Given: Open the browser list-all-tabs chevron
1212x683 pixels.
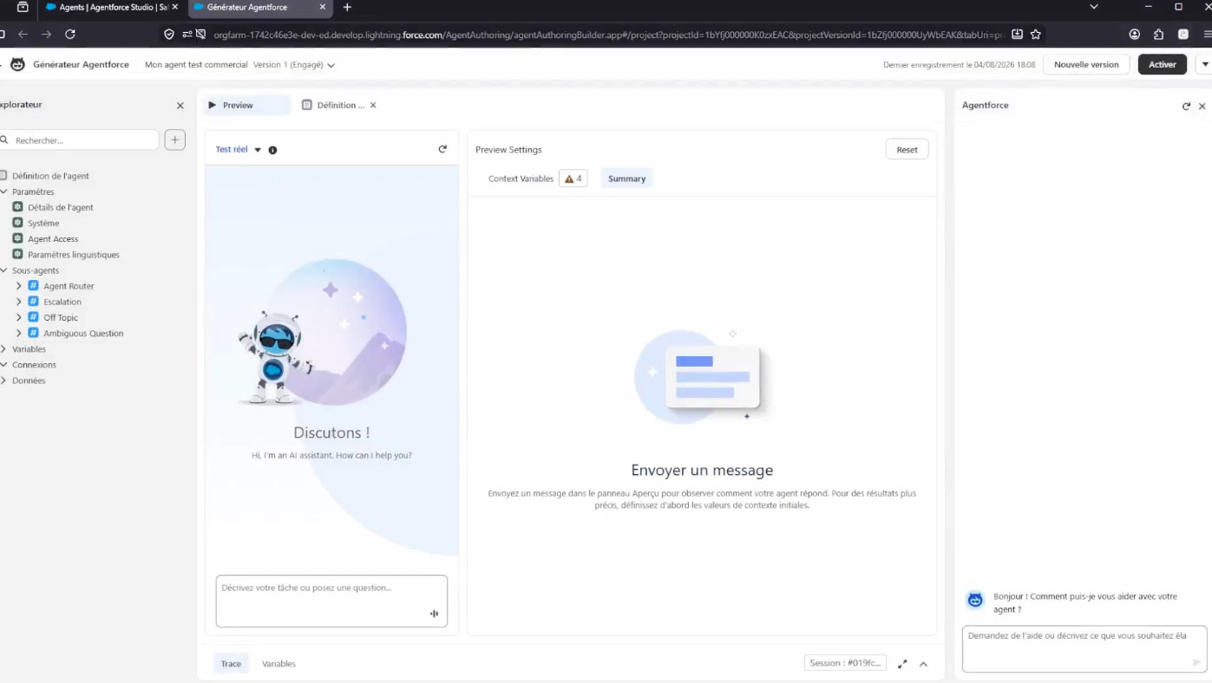Looking at the screenshot, I should pos(1094,7).
